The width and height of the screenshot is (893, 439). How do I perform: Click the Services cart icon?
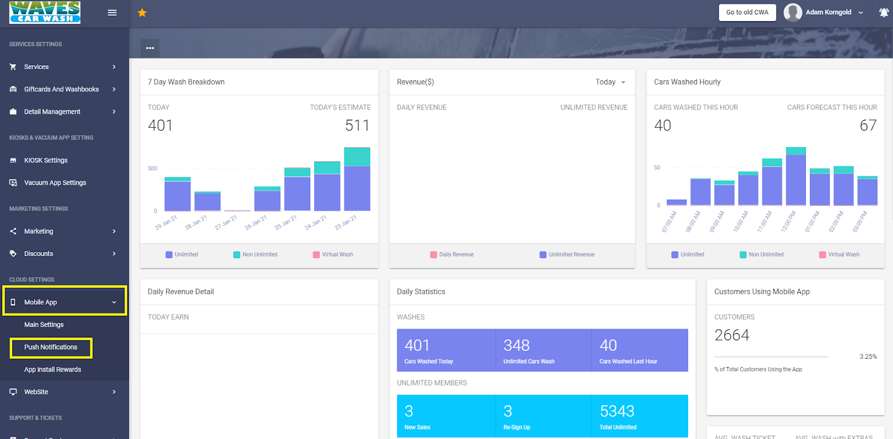point(13,67)
